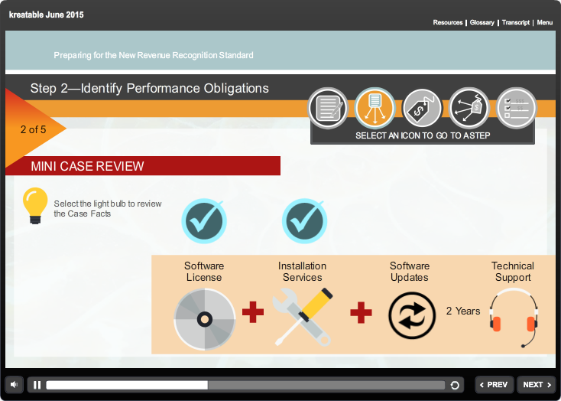Image resolution: width=561 pixels, height=401 pixels.
Task: Click the document step icon in step navigator
Action: [328, 108]
